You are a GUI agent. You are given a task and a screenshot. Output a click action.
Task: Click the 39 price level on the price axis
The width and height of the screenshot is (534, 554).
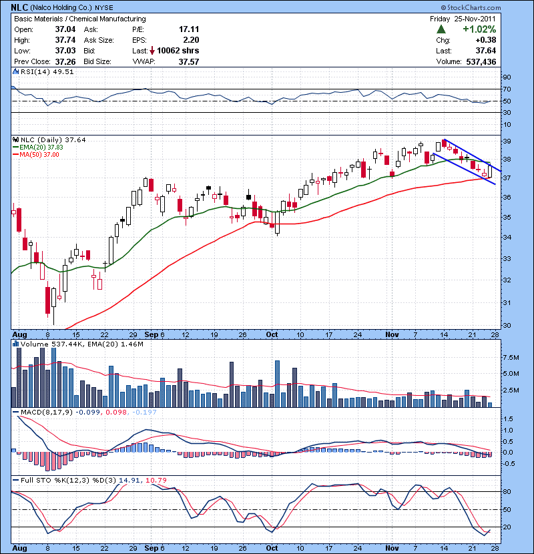point(507,142)
